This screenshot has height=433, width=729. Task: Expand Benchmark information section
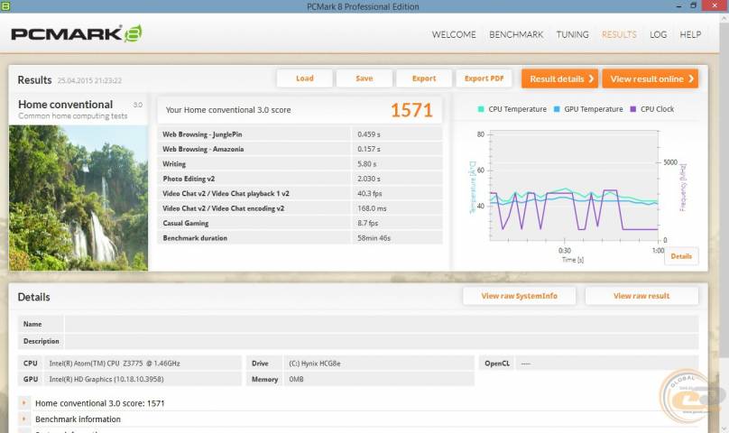coord(24,419)
